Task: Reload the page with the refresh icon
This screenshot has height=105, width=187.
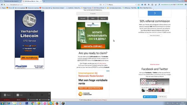Action: point(104,5)
